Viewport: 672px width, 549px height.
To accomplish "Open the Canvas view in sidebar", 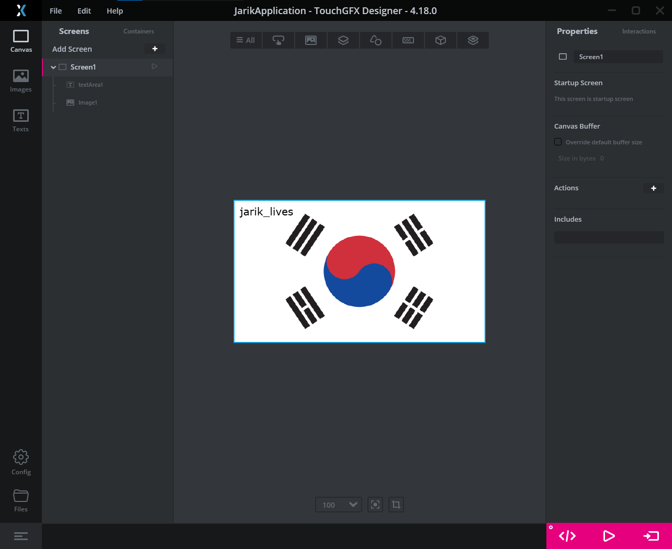I will [21, 41].
